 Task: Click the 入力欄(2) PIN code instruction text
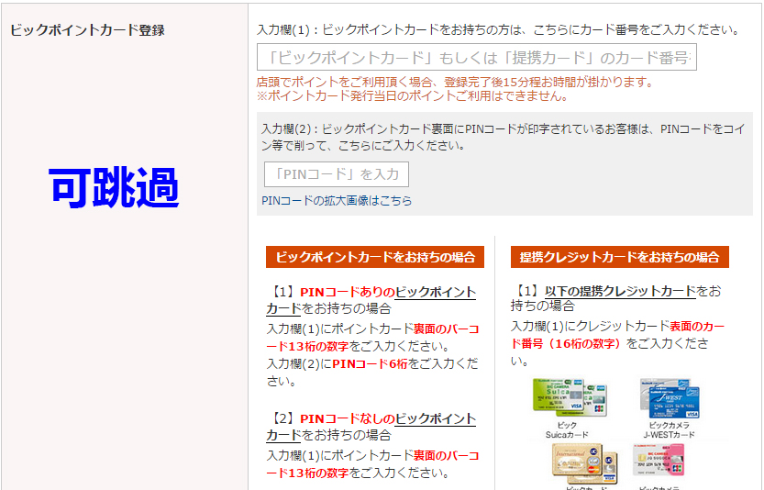(x=504, y=137)
